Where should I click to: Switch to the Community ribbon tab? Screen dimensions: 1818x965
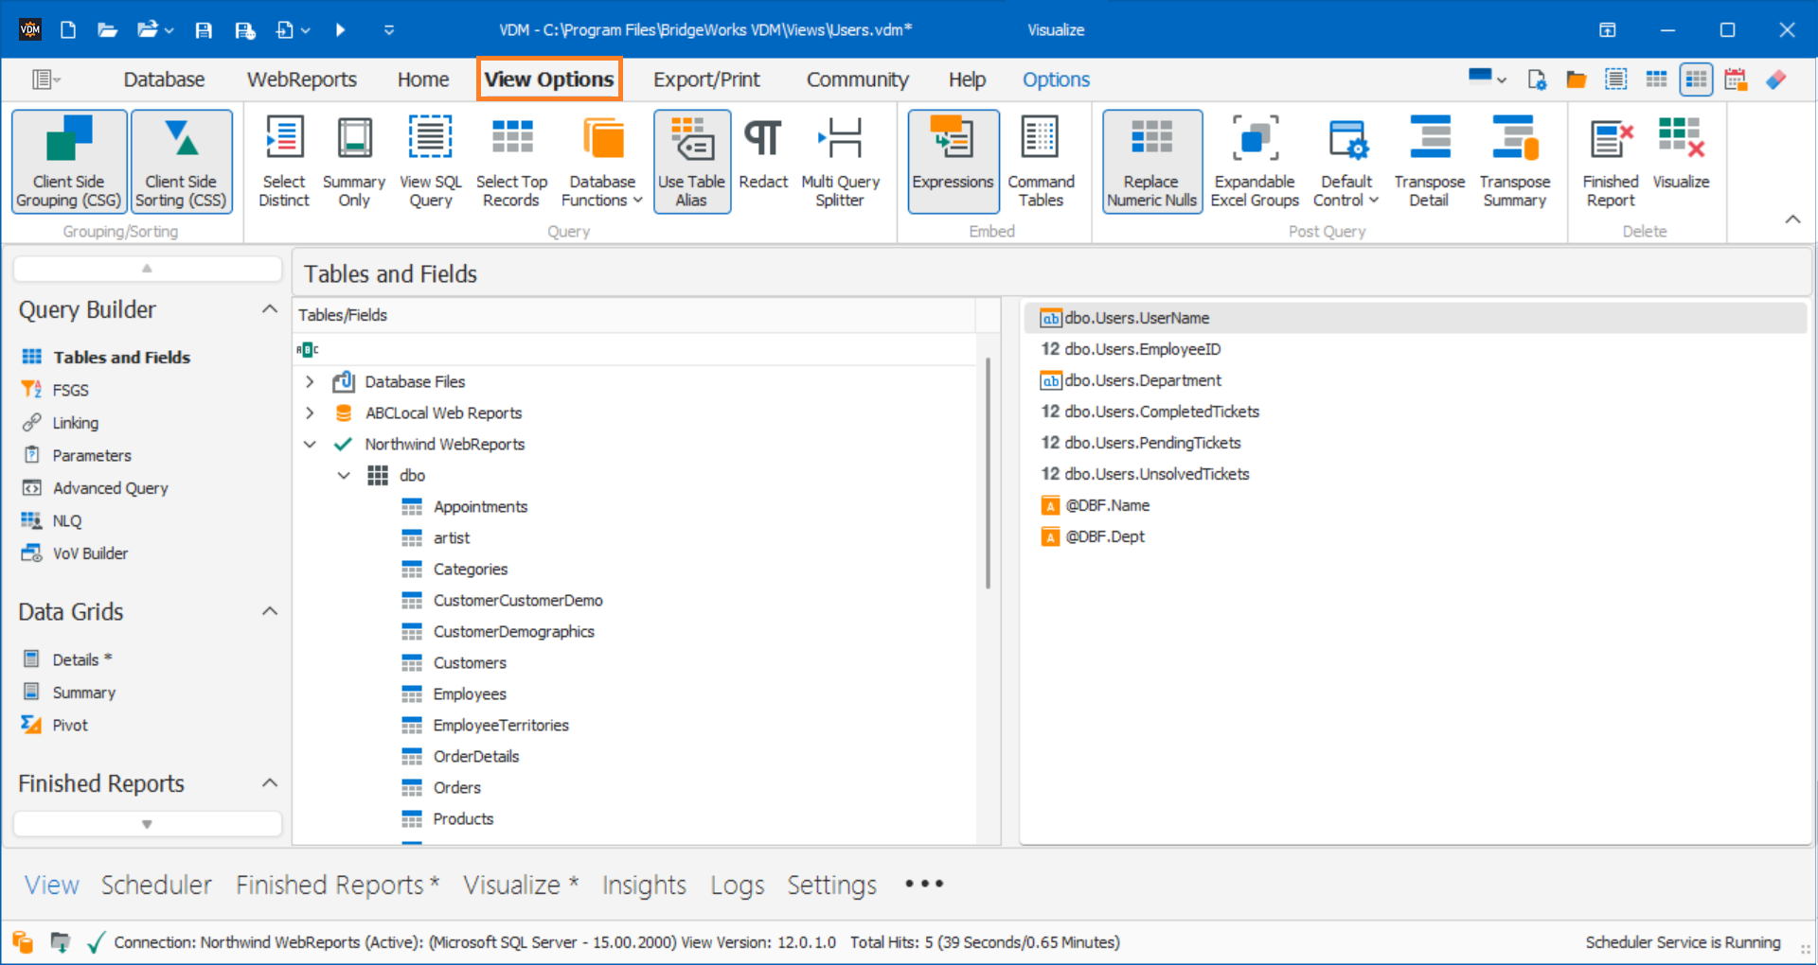857,79
